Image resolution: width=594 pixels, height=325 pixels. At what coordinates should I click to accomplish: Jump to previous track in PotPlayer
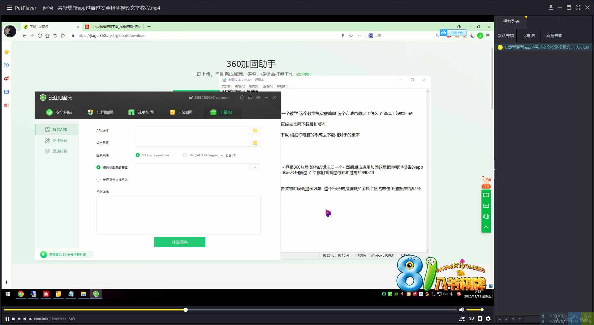pyautogui.click(x=19, y=319)
